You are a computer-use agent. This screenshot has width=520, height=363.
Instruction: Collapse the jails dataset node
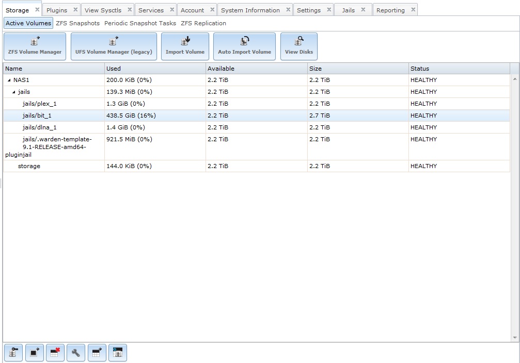point(14,92)
